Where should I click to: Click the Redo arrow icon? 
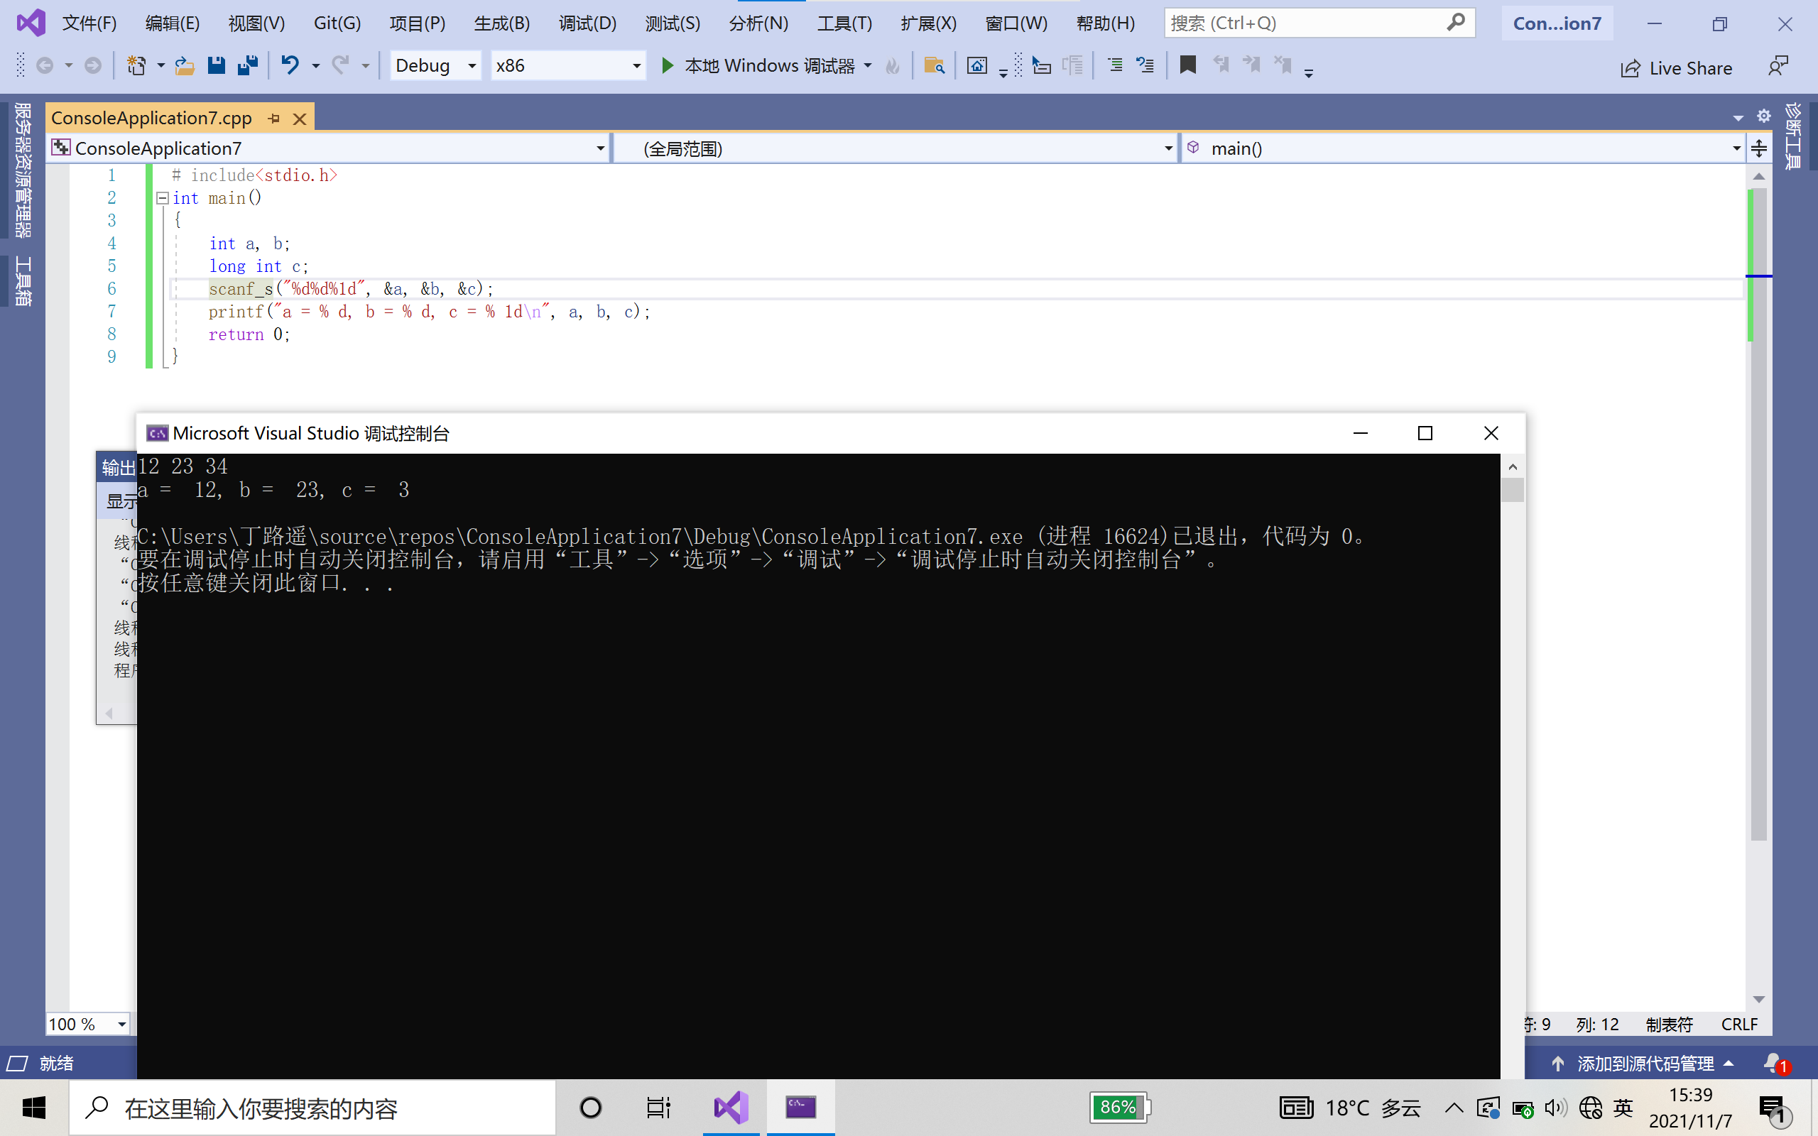pyautogui.click(x=340, y=66)
